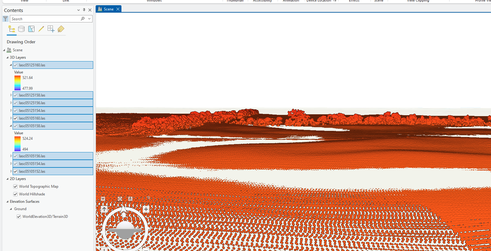This screenshot has width=491, height=251.
Task: Toggle visibility of World Hillshade layer
Action: pos(15,194)
